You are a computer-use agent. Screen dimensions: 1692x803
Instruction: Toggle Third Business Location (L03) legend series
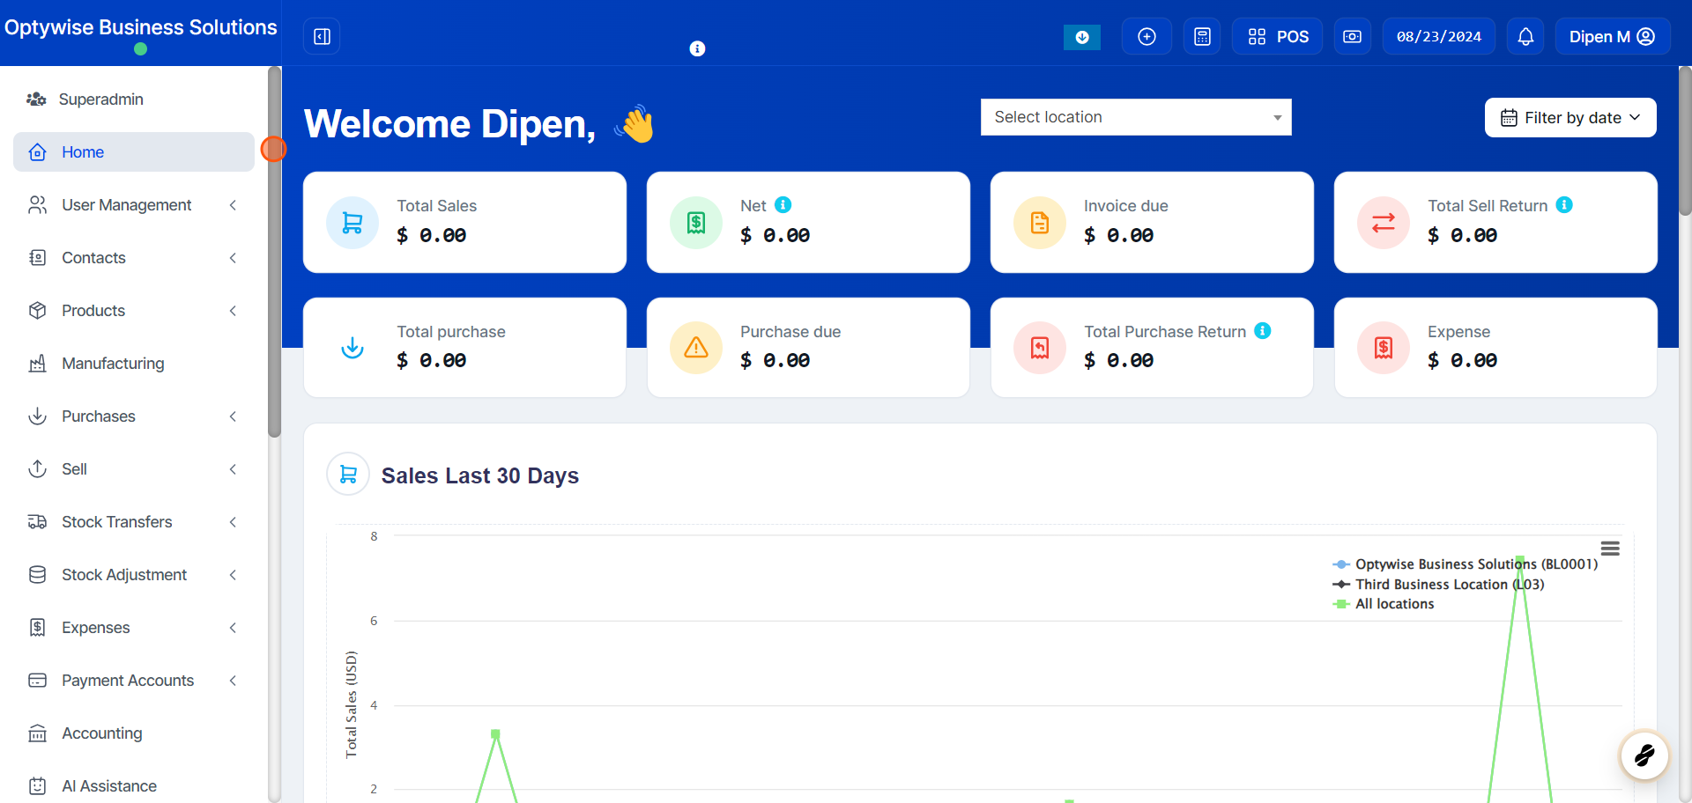coord(1438,585)
